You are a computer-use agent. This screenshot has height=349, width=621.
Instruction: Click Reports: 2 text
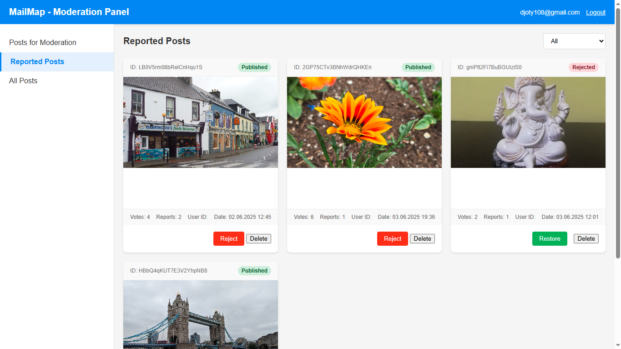click(x=169, y=217)
